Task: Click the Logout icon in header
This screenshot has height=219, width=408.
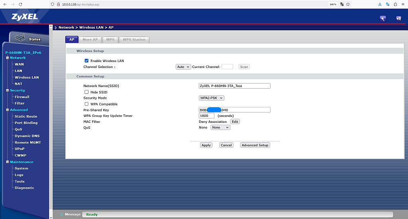Action: [398, 18]
